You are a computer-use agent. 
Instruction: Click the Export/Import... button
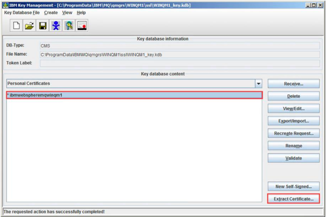[x=294, y=121]
